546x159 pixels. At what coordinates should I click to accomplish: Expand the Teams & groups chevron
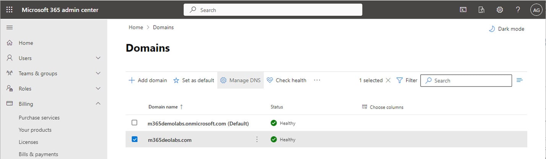click(x=98, y=73)
